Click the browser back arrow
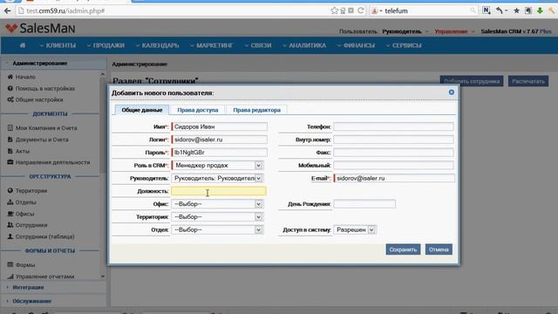 pos(7,11)
